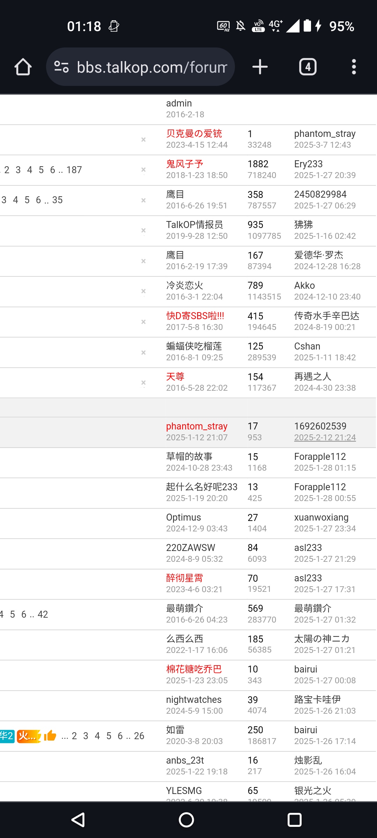Click the x icon in 冷炎恋火 row

click(143, 291)
